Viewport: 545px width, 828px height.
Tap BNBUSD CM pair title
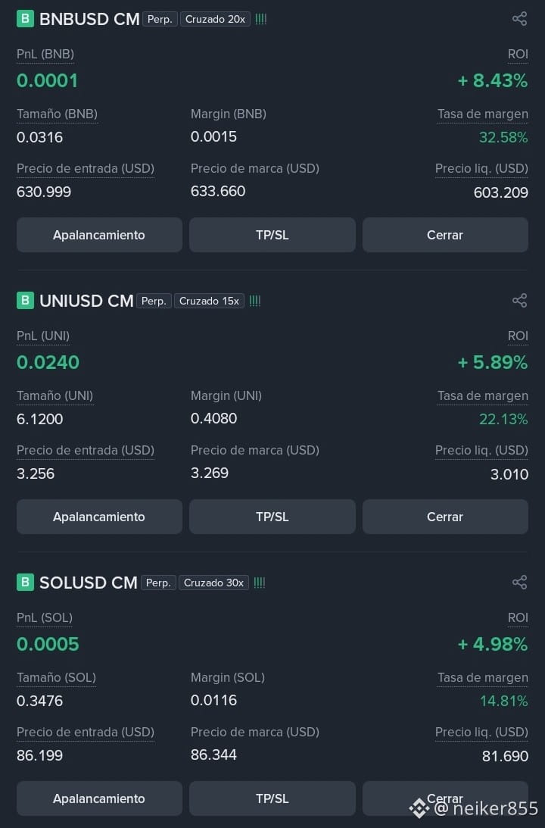[89, 19]
